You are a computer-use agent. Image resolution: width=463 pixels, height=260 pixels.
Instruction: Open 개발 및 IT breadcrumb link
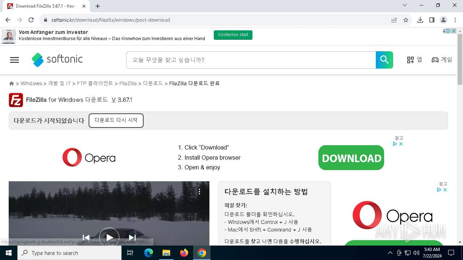tap(59, 83)
